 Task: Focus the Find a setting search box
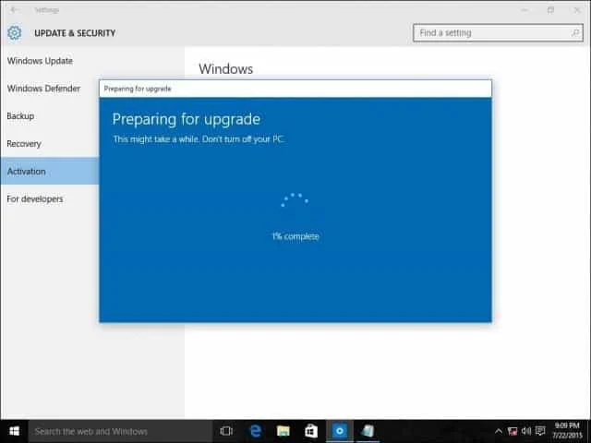pos(498,33)
